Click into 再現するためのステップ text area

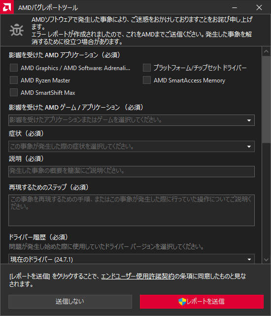click(132, 210)
